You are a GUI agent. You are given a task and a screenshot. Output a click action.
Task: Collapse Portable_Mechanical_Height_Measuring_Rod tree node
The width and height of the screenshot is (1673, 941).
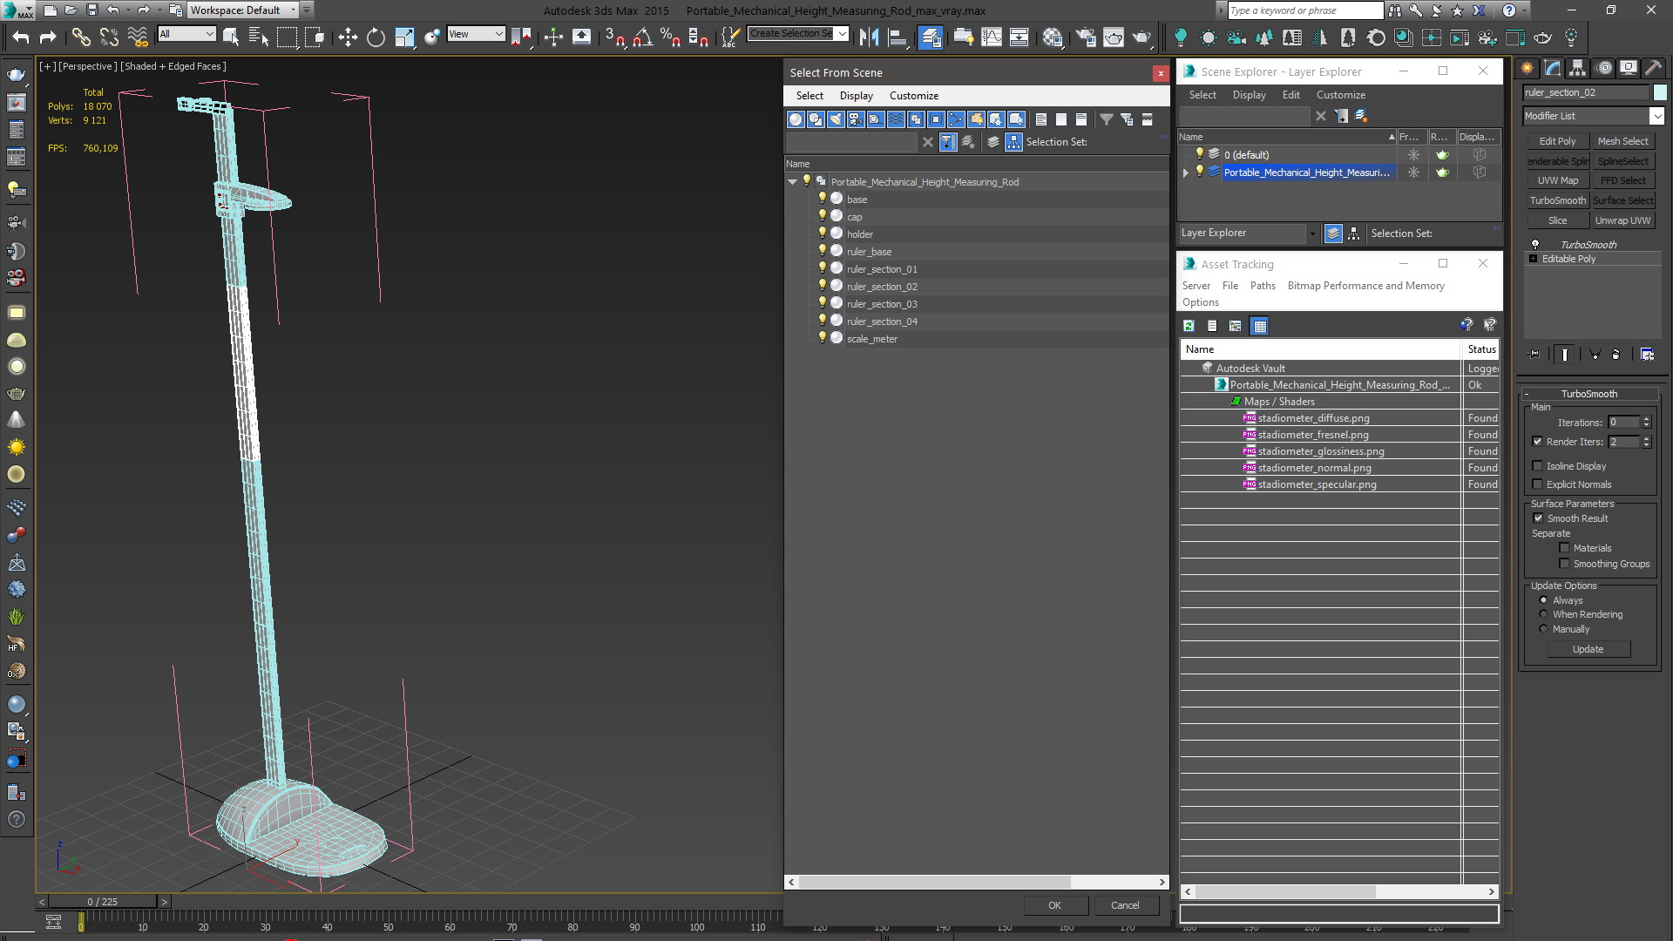click(793, 182)
